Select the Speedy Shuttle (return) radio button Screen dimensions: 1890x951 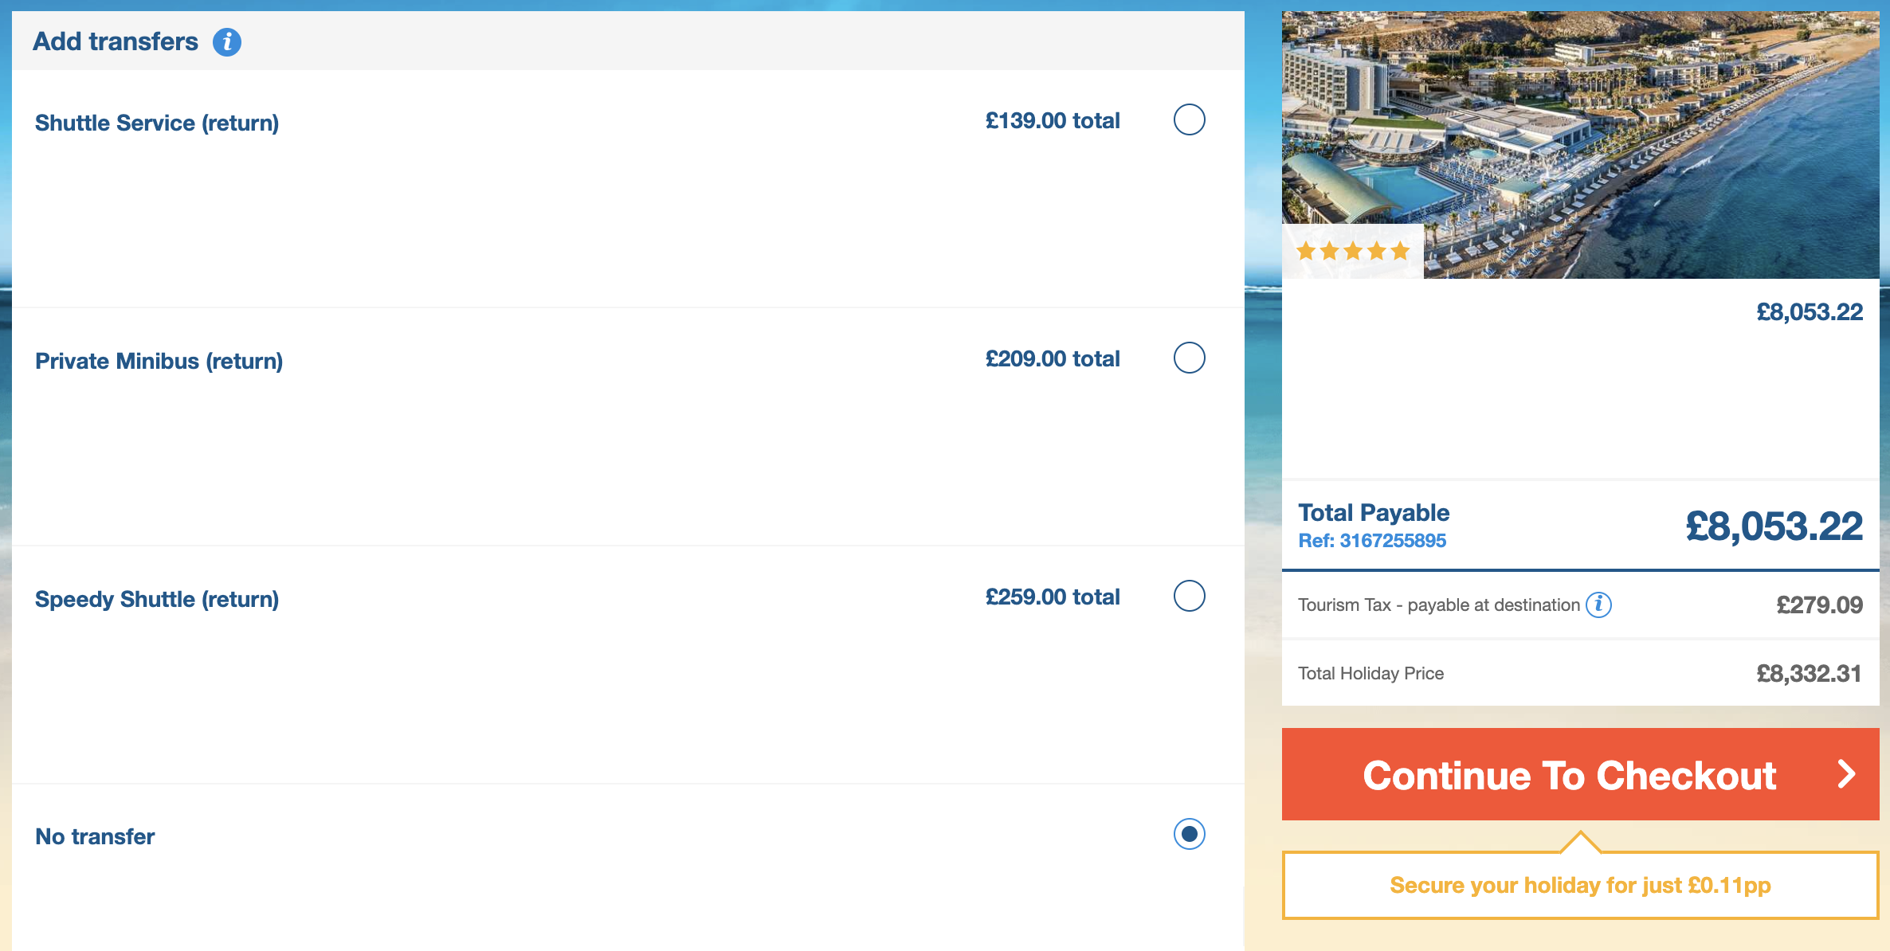[x=1189, y=596]
